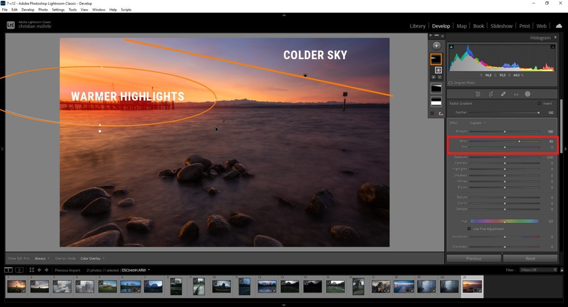Enable Use Fine Adjustment checkbox
Viewport: 568px width, 307px height.
469,229
